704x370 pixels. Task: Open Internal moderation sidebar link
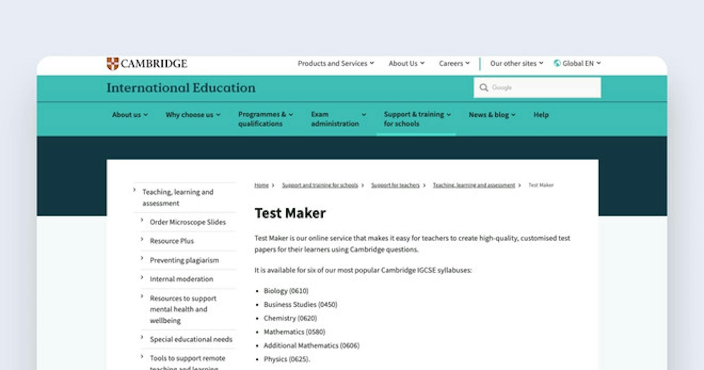(181, 279)
